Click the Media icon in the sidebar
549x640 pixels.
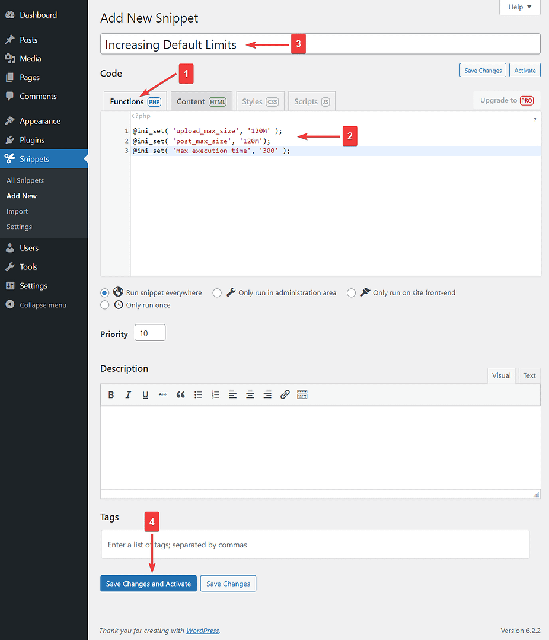click(11, 58)
